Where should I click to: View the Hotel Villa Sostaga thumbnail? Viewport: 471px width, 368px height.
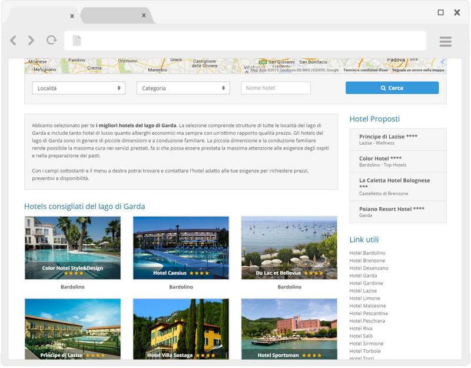[x=181, y=329]
